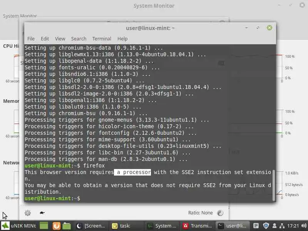Click the 1.0 KiB/s network graph label

292,173
